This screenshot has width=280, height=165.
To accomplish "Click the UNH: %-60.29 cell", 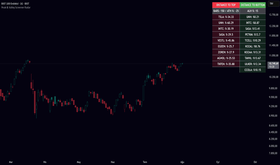I will [x=226, y=23].
